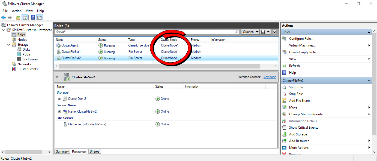
Task: Toggle the action pane visibility
Action: [39, 17]
